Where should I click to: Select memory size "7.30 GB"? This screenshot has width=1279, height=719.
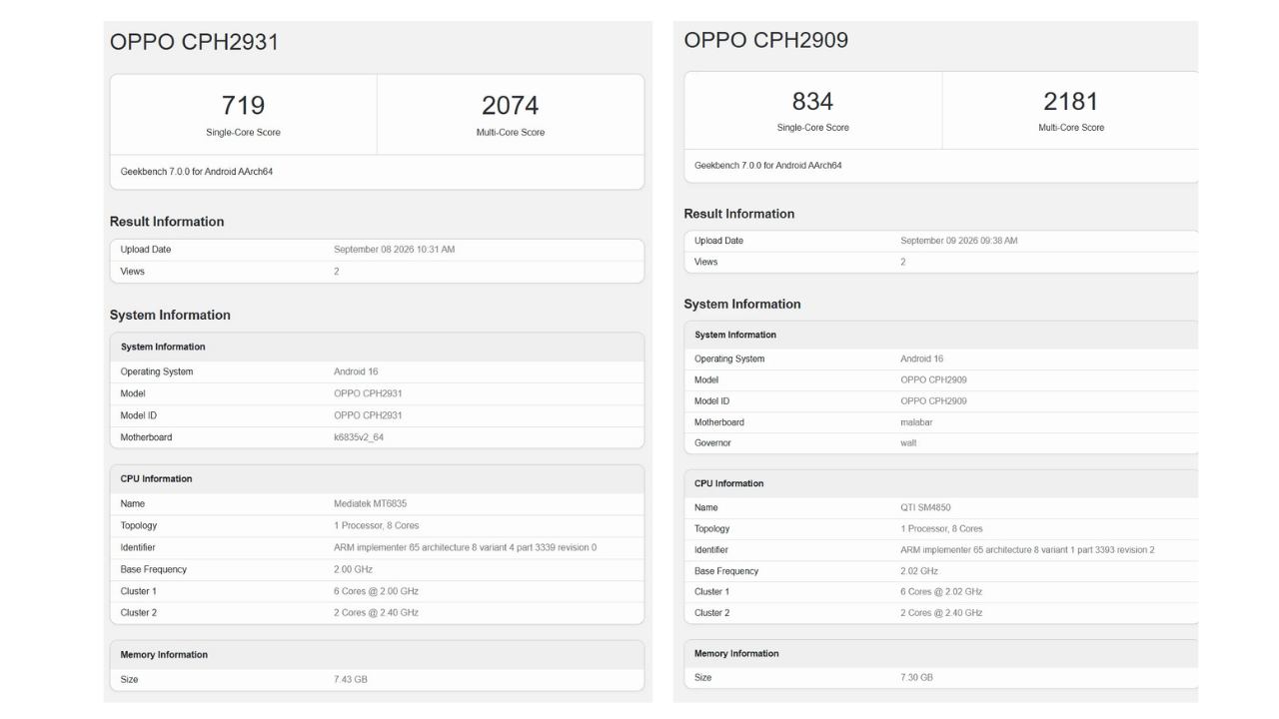(x=916, y=677)
